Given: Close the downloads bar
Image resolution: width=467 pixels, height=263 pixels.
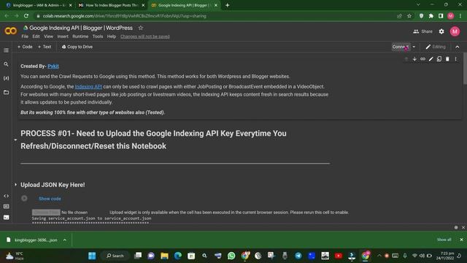Looking at the screenshot, I should (461, 240).
